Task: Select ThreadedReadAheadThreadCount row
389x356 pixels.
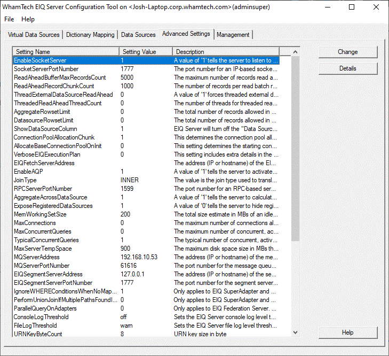Action: pyautogui.click(x=146, y=103)
